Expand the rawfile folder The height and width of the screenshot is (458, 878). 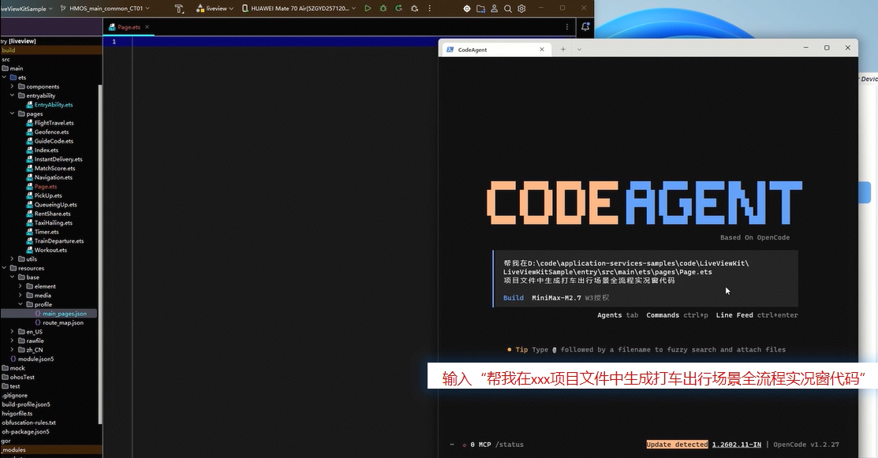click(x=13, y=341)
